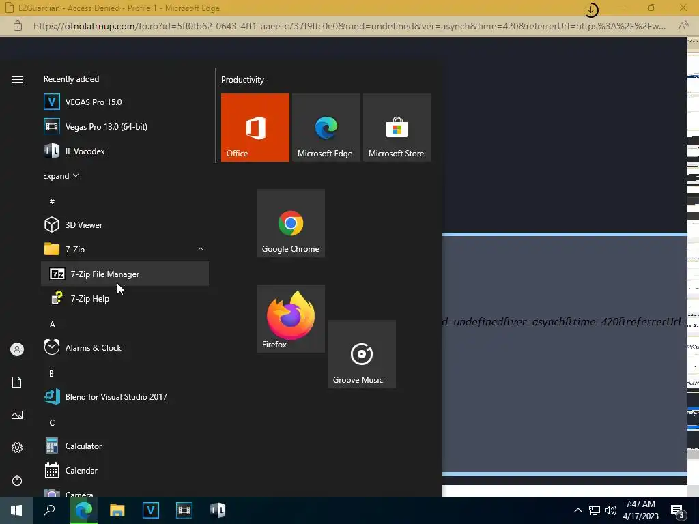This screenshot has width=699, height=524.
Task: Click the site info lock icon
Action: (x=17, y=26)
